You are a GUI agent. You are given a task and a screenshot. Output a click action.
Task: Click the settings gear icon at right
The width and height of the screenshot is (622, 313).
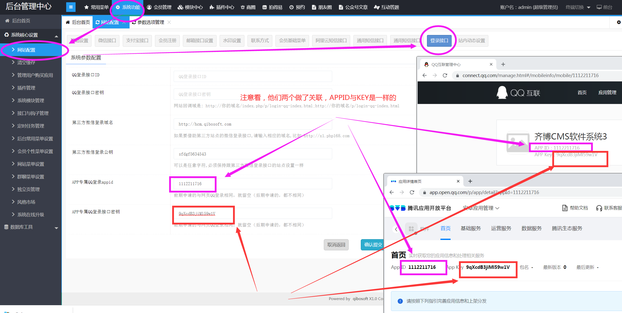[619, 22]
